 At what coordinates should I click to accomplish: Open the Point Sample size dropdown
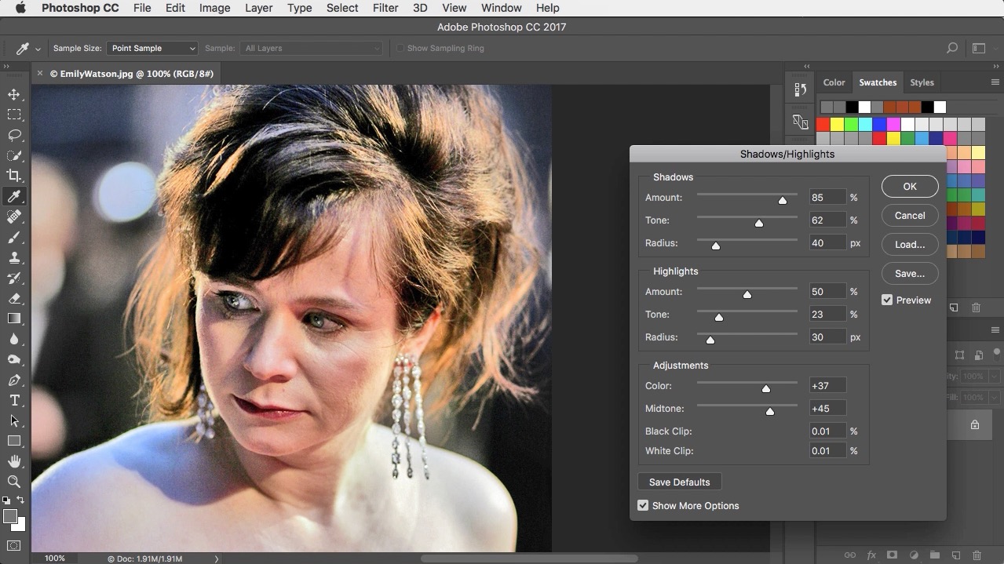[152, 48]
